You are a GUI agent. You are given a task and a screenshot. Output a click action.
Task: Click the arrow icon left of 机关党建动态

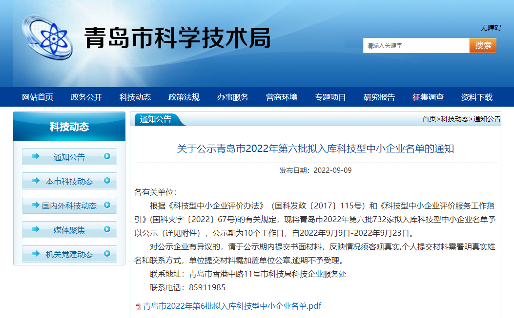(x=36, y=254)
